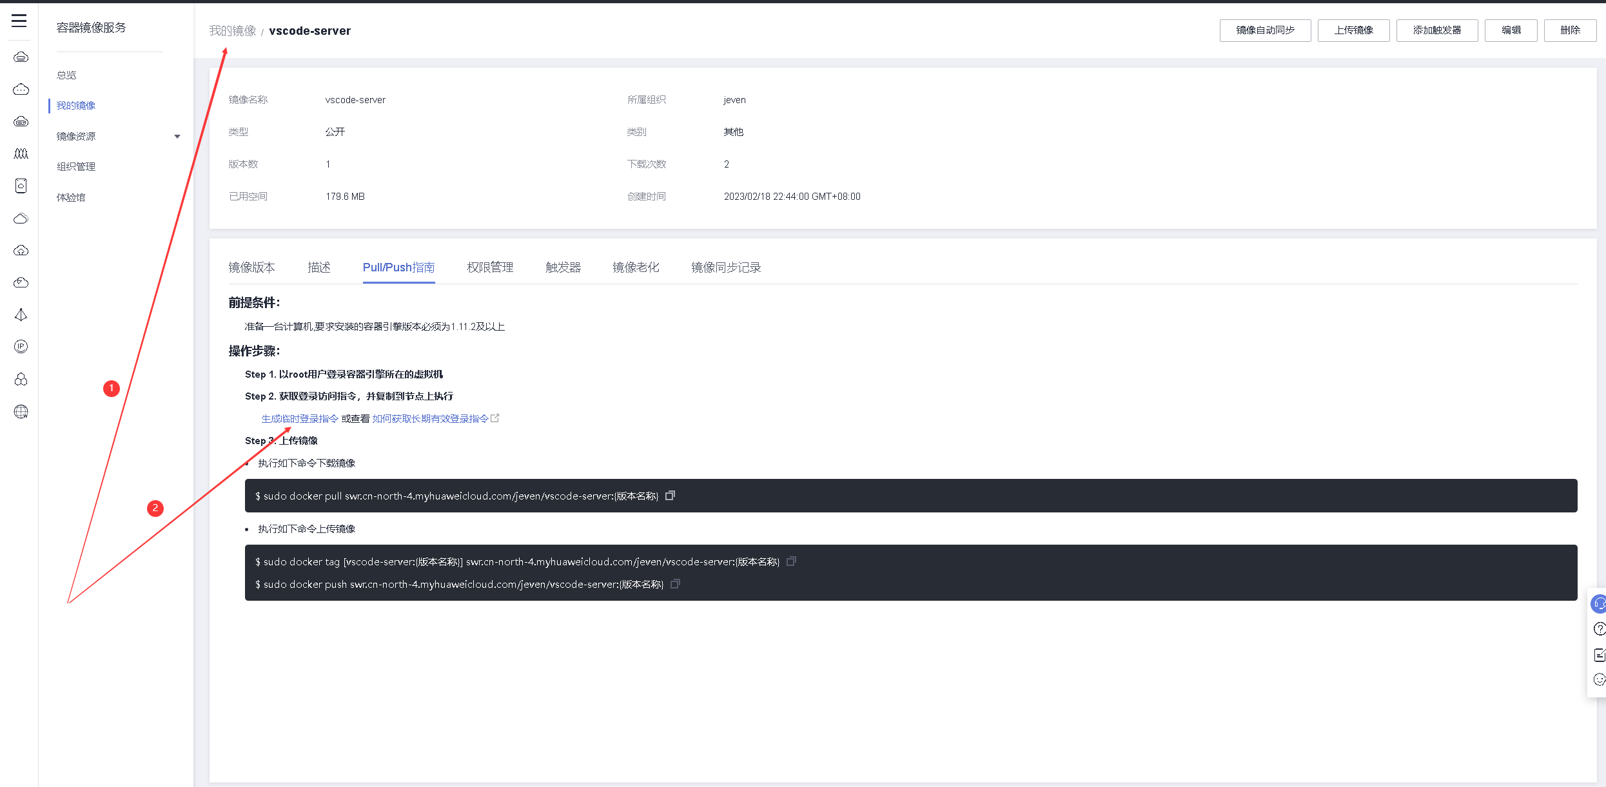Open customer service headset icon
The image size is (1606, 787).
[x=1599, y=604]
